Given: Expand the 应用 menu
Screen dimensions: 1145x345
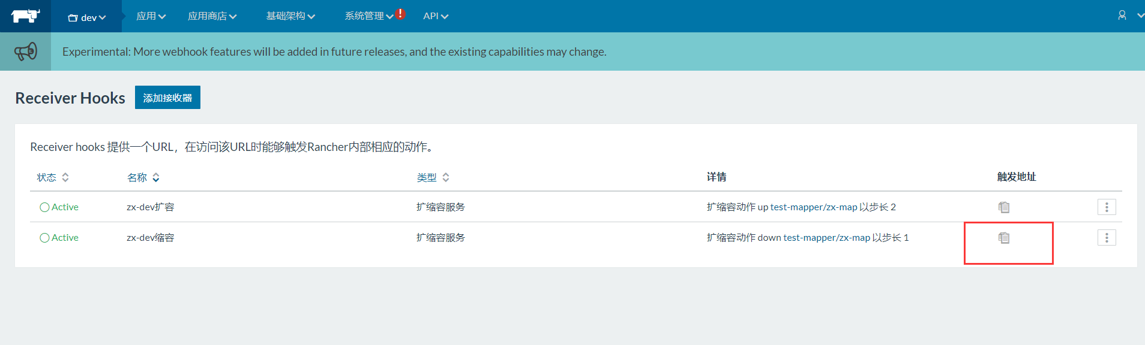Looking at the screenshot, I should tap(151, 16).
